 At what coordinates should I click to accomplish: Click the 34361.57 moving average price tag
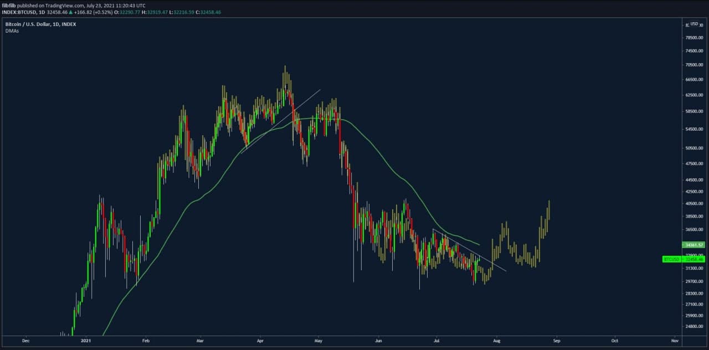693,245
